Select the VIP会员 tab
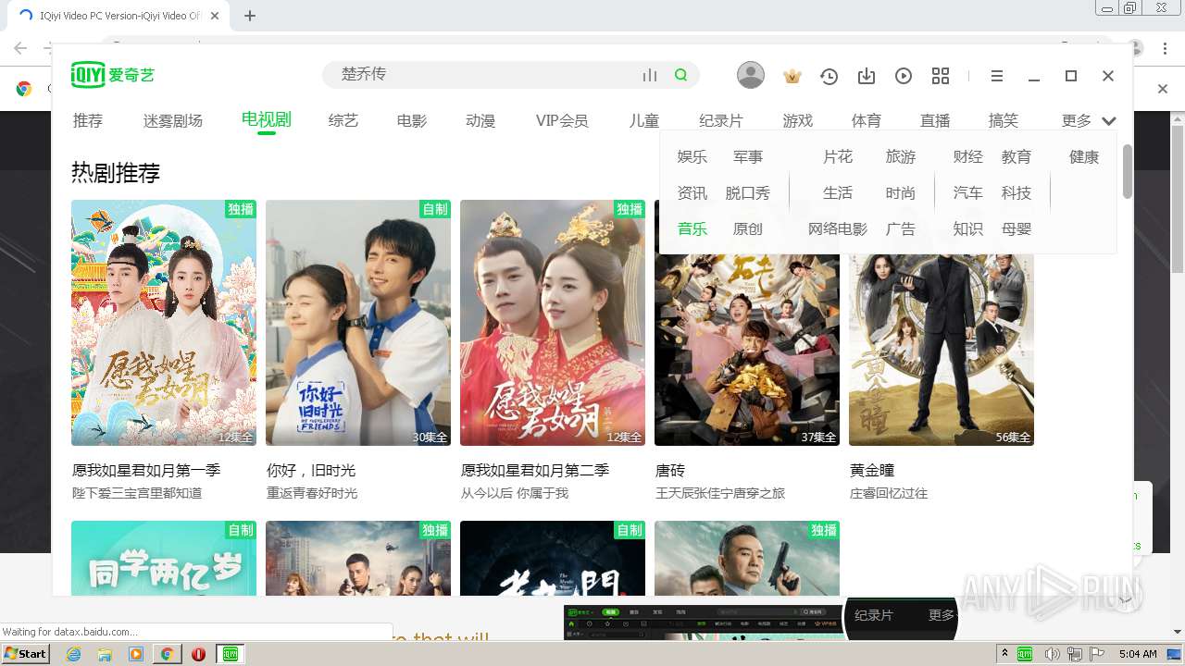 click(x=562, y=120)
